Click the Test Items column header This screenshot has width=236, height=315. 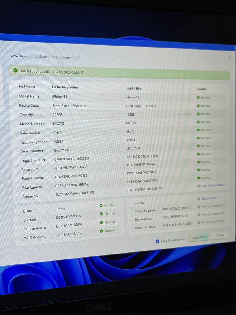[x=27, y=86]
